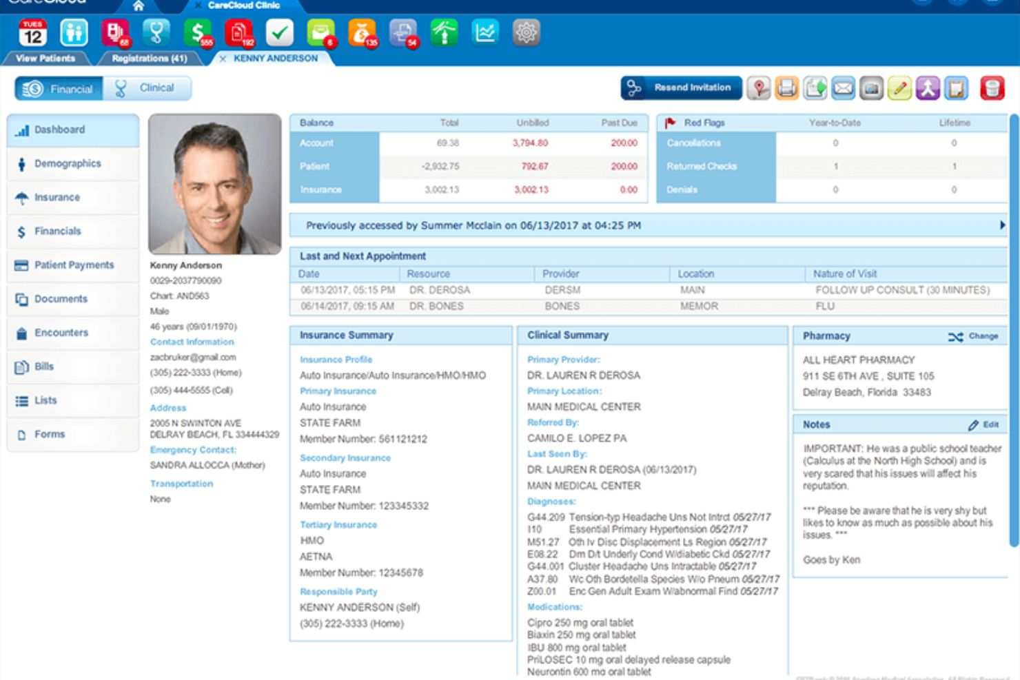Click Kenny Anderson's patient photo

214,184
